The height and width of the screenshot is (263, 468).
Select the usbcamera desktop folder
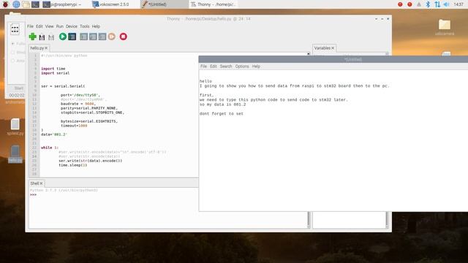[445, 27]
